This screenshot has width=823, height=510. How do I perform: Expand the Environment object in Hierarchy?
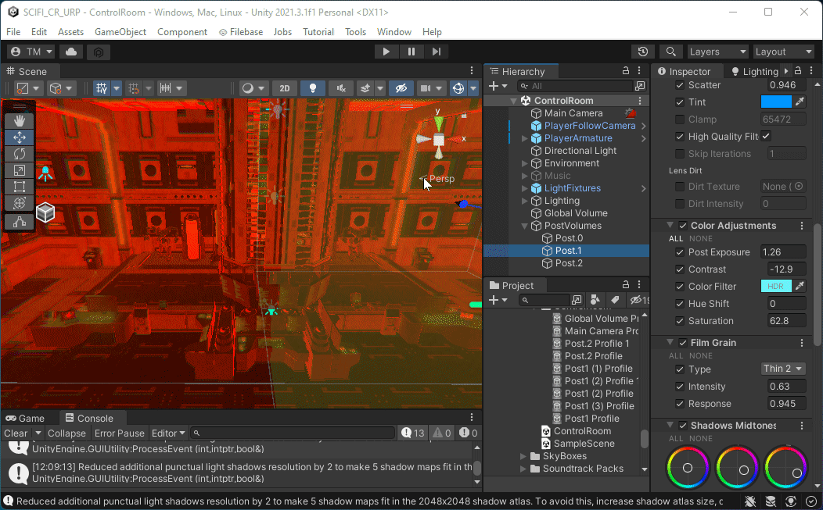point(524,163)
